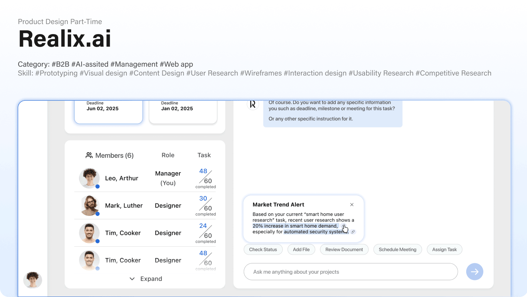Click the "Task" column header
527x297 pixels.
204,155
